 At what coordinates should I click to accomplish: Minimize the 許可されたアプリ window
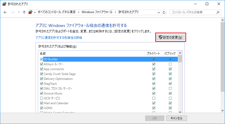[x=195, y=4]
